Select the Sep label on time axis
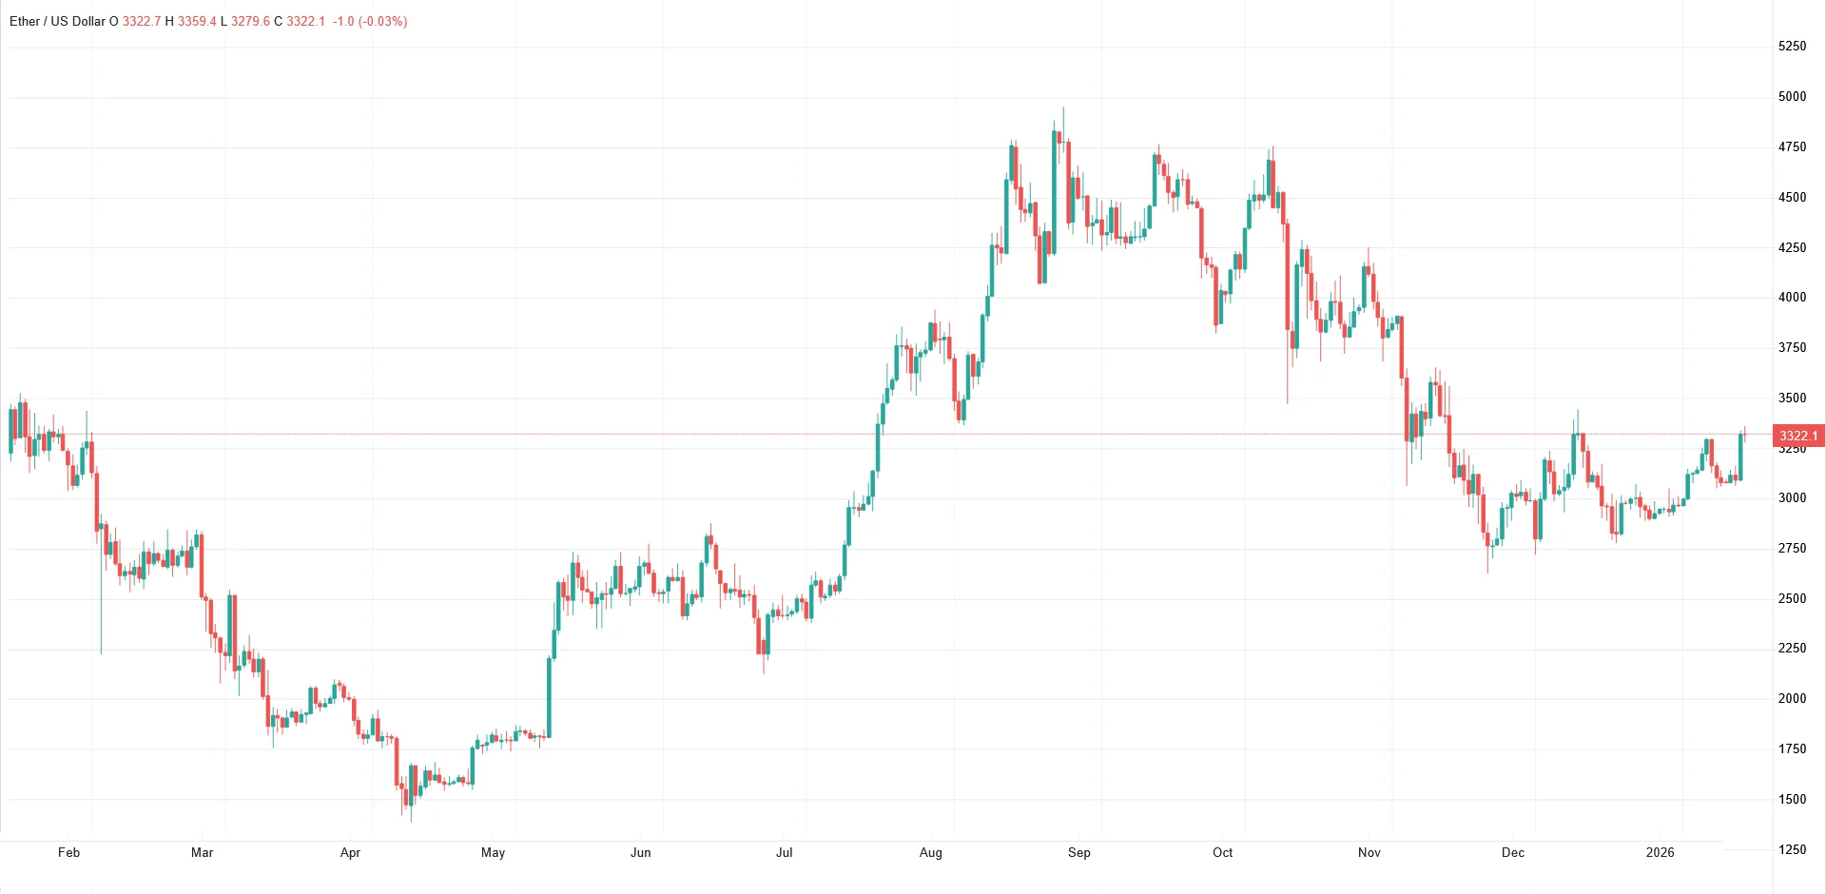 coord(1079,852)
